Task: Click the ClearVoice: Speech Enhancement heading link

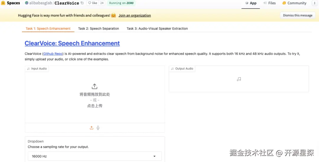Action: click(x=72, y=43)
